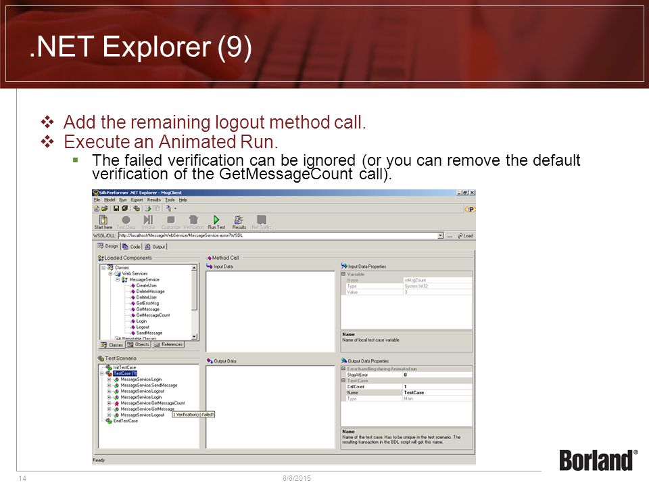
Task: Switch to the Objects tab
Action: point(138,344)
